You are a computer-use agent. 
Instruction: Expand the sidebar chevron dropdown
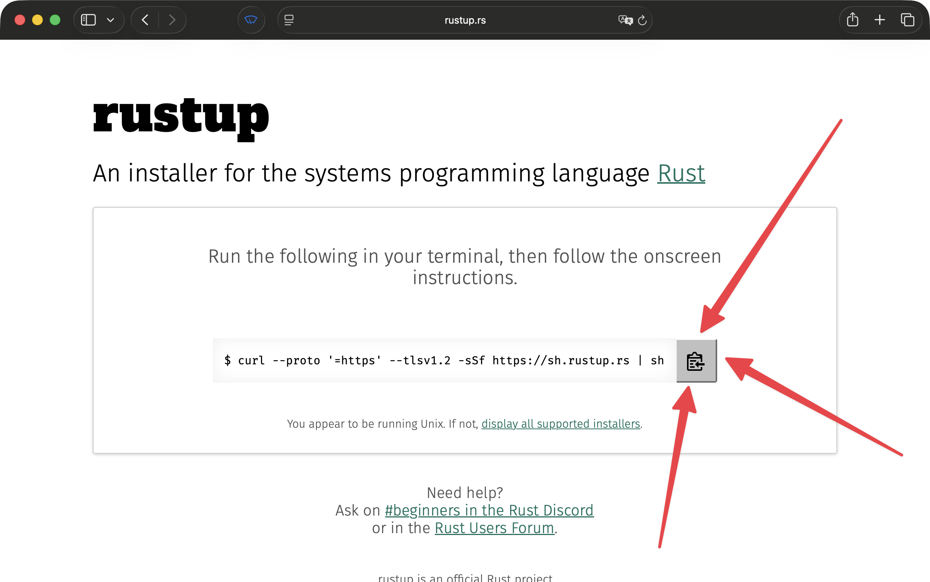(x=111, y=19)
